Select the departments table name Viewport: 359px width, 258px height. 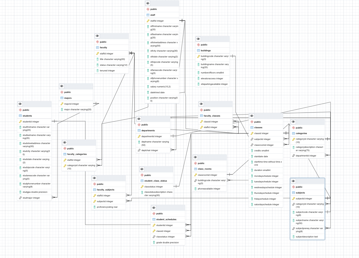[x=148, y=130]
